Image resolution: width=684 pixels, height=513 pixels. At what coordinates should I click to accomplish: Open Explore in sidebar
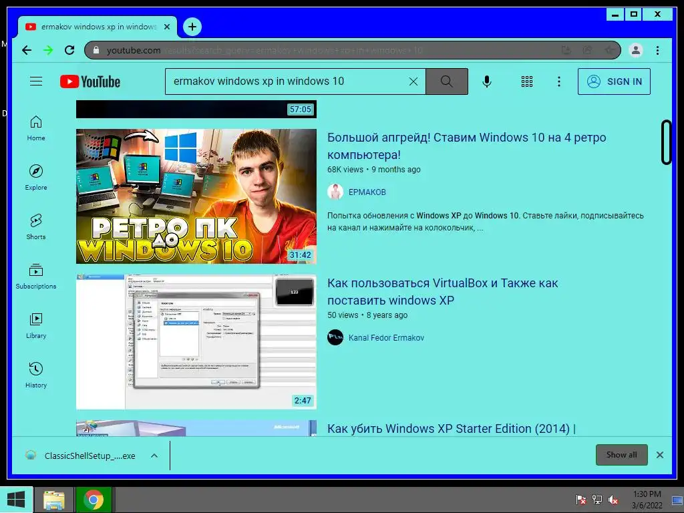click(x=36, y=178)
